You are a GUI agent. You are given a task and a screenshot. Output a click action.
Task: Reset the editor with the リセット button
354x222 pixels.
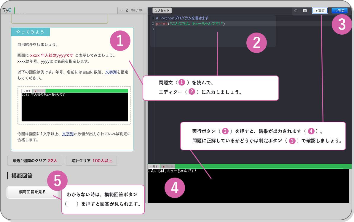pyautogui.click(x=162, y=10)
